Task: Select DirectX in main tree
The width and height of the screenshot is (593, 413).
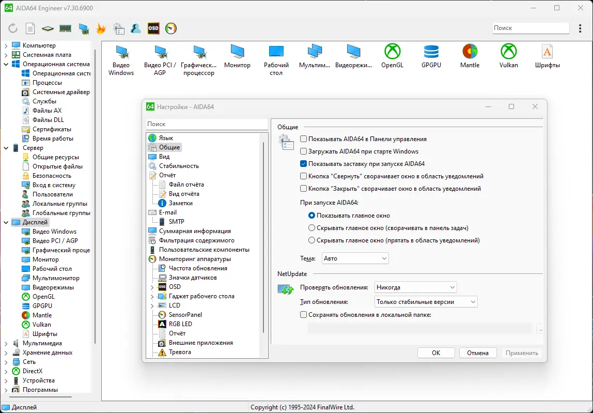Action: [x=33, y=371]
